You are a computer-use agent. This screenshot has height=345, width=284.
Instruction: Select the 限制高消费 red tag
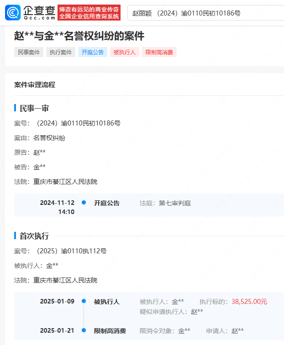pyautogui.click(x=159, y=52)
